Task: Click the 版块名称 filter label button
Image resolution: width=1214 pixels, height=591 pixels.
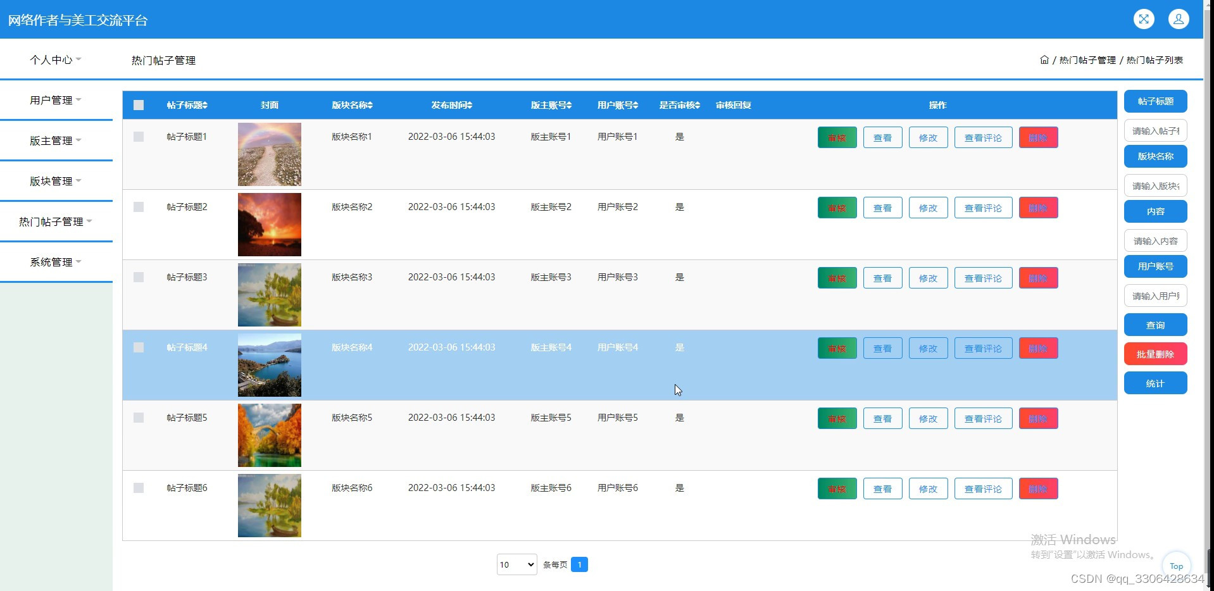Action: pyautogui.click(x=1155, y=156)
